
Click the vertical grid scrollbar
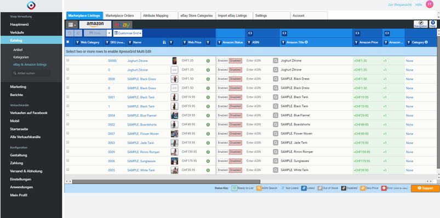[x=438, y=101]
